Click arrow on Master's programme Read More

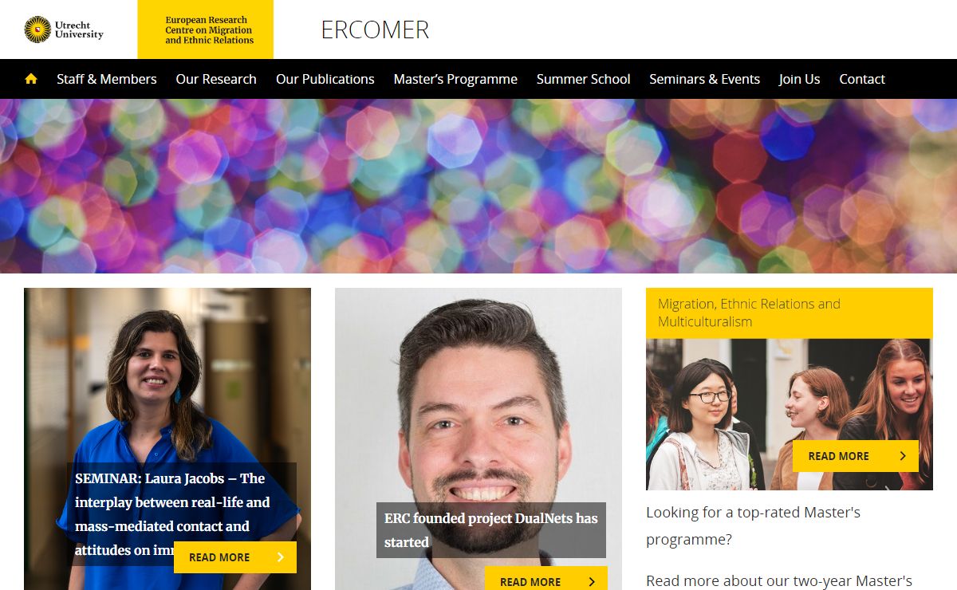pyautogui.click(x=903, y=456)
